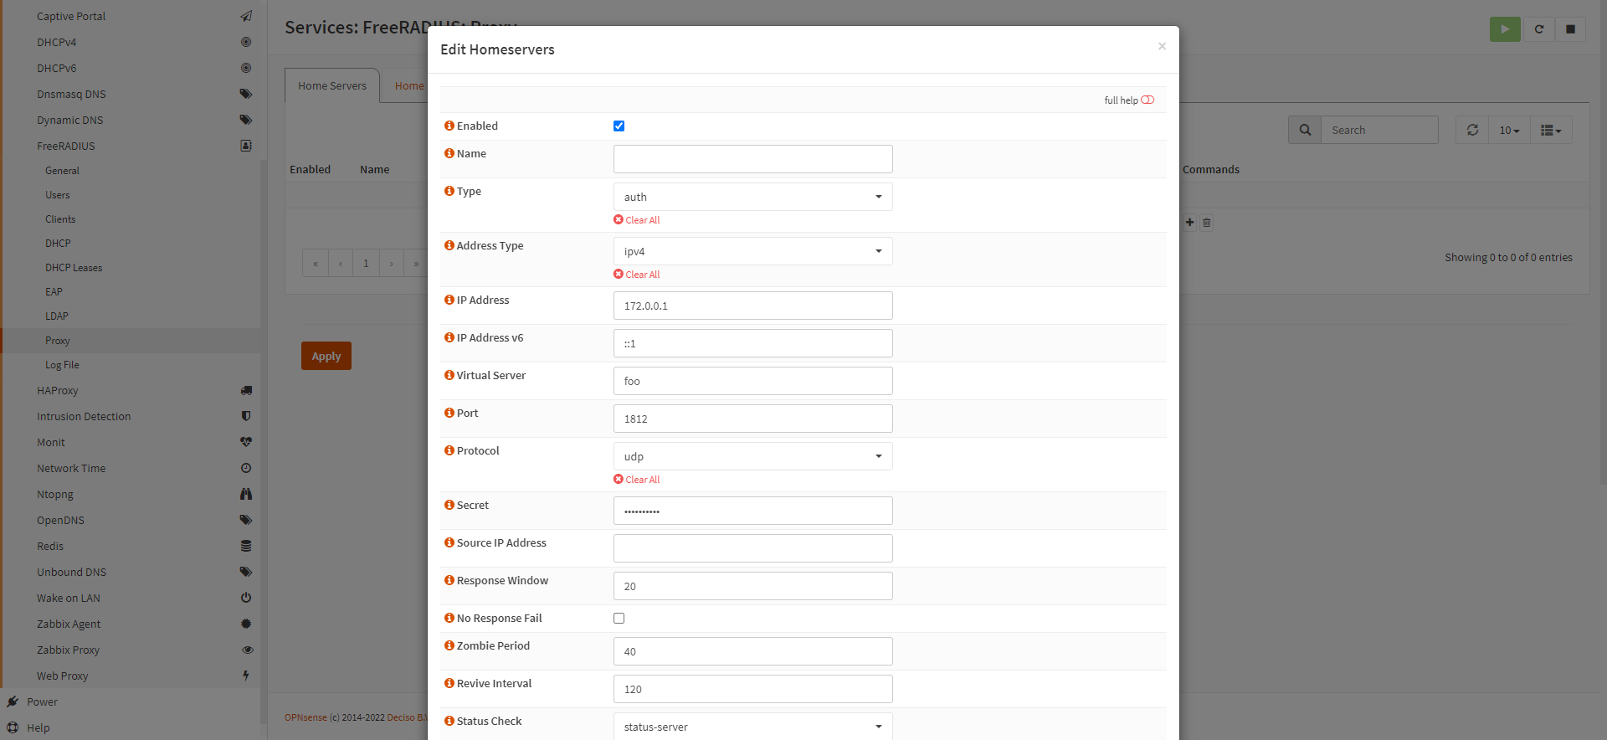Image resolution: width=1607 pixels, height=740 pixels.
Task: Open the Power menu in sidebar
Action: point(42,701)
